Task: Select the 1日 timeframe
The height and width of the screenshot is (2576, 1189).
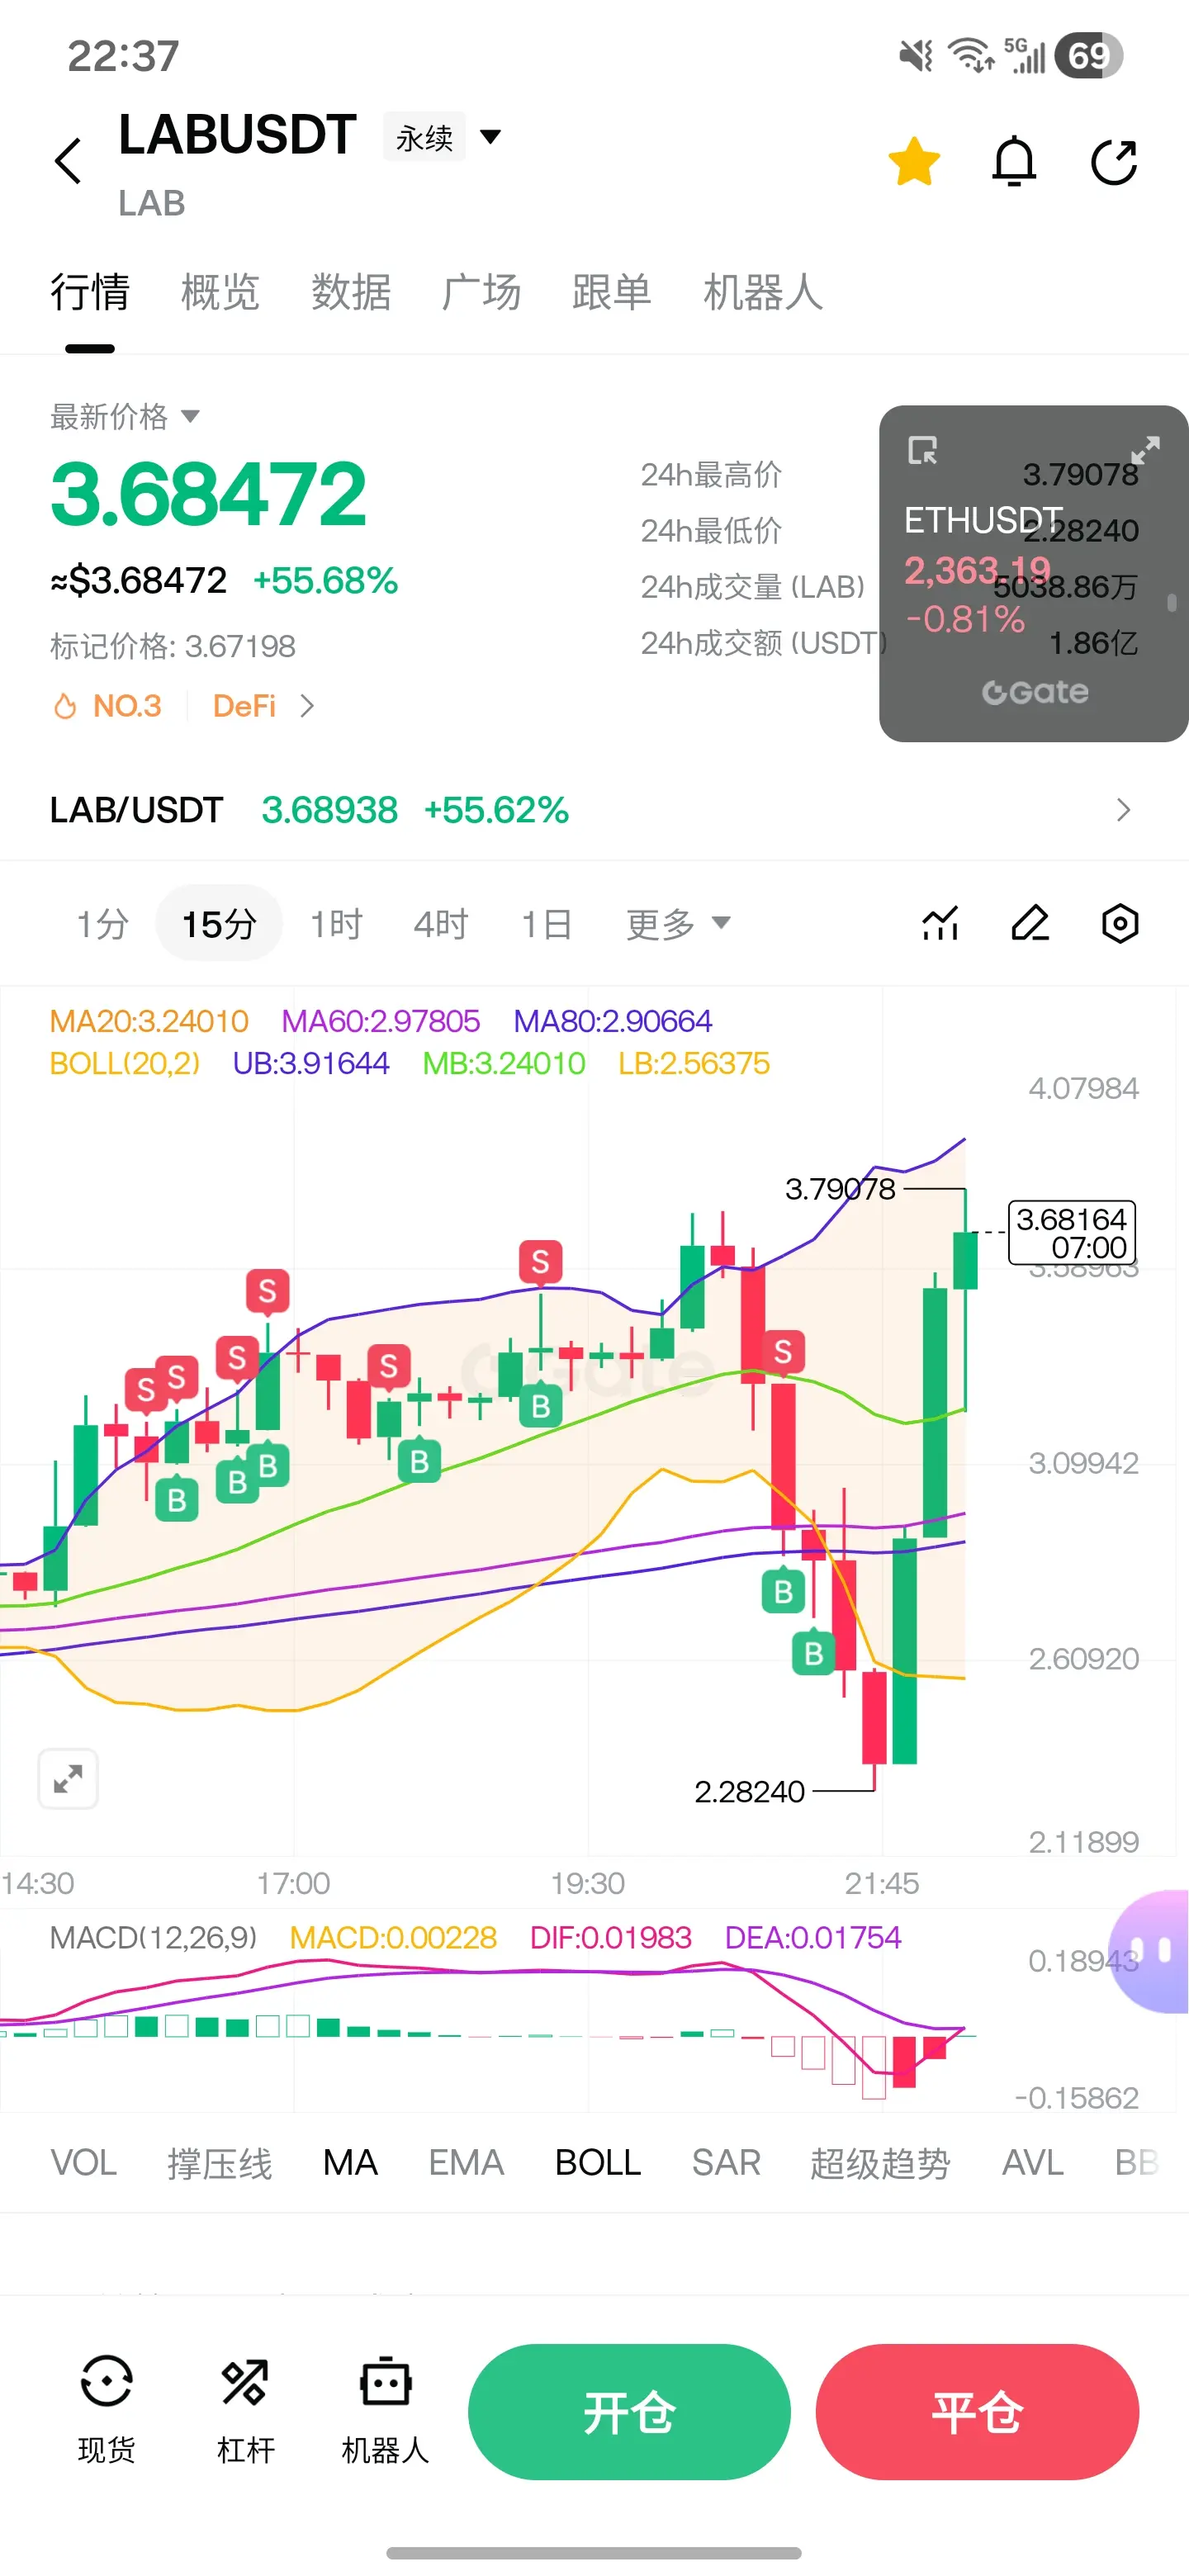Action: tap(546, 924)
